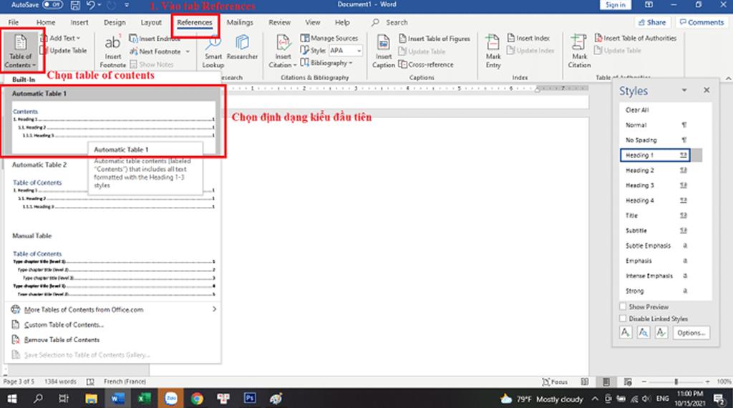Open Manage Sources
This screenshot has width=733, height=408.
pos(329,38)
